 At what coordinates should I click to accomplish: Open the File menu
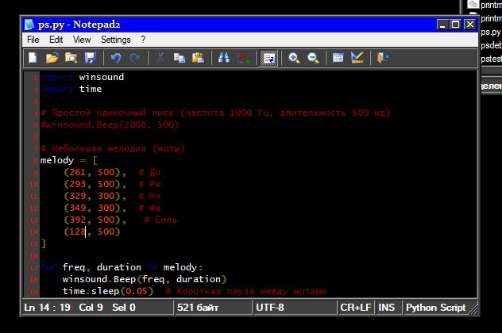(x=33, y=40)
